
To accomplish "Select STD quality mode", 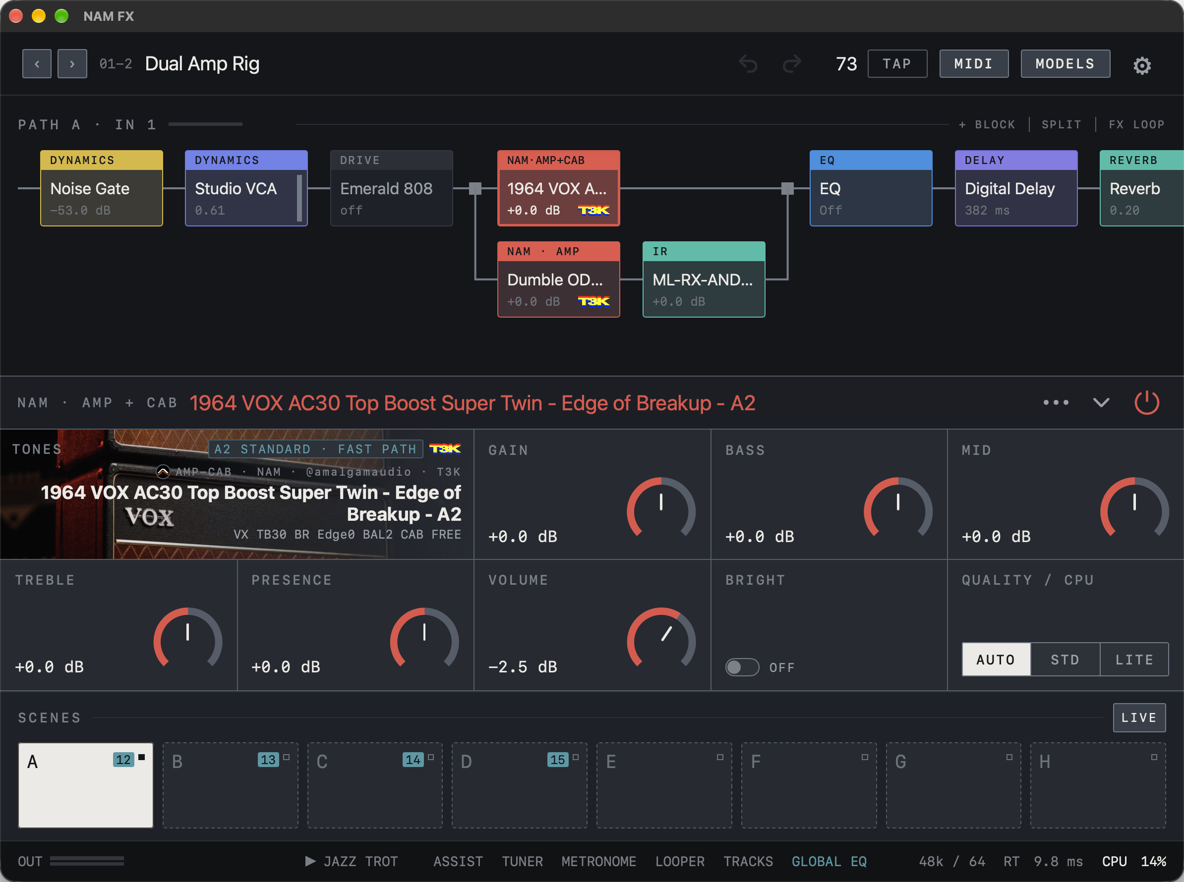I will (x=1066, y=660).
